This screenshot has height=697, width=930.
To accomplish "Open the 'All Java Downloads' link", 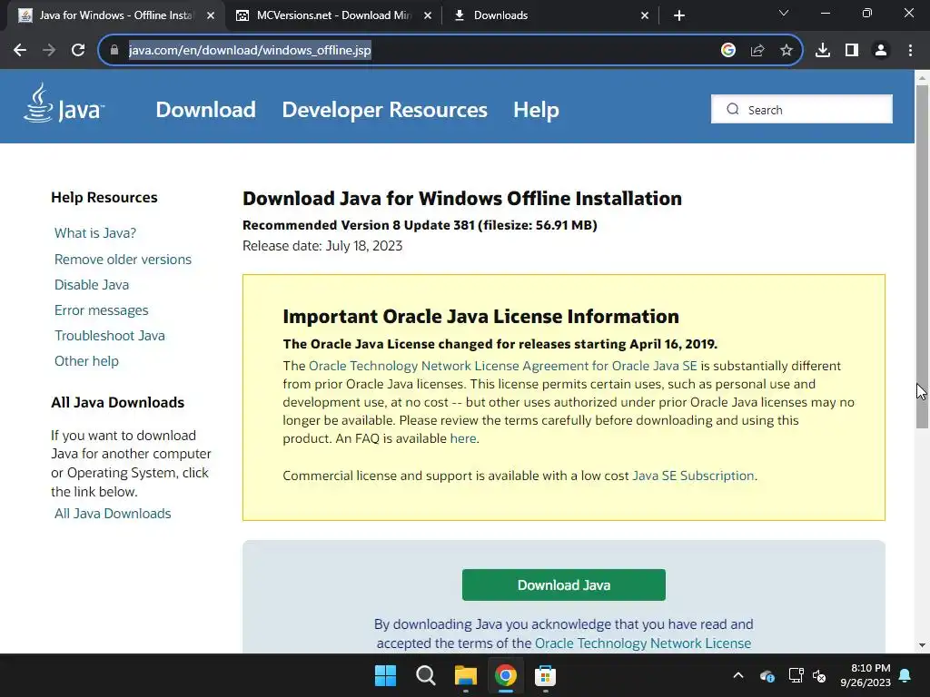I will pos(113,514).
